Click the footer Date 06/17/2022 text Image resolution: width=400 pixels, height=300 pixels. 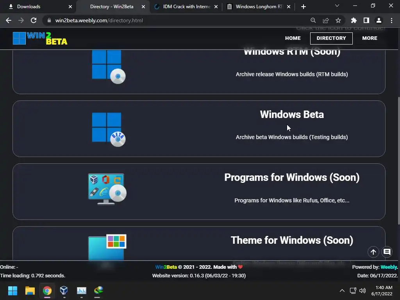tap(377, 276)
